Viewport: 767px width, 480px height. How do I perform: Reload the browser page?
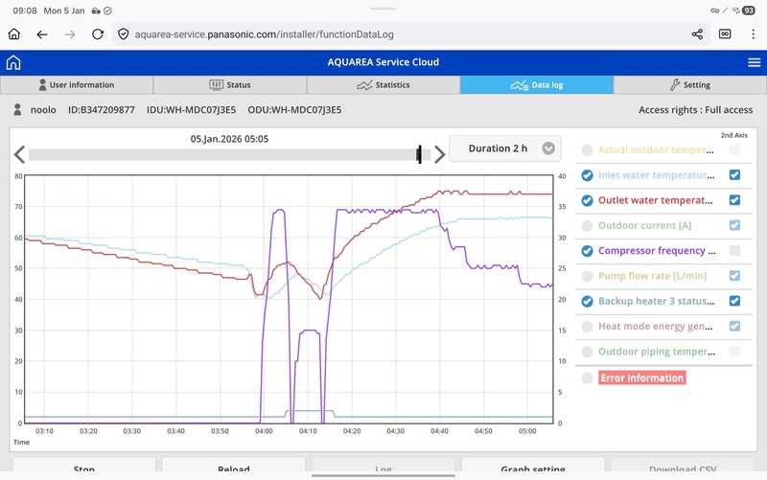(x=98, y=34)
